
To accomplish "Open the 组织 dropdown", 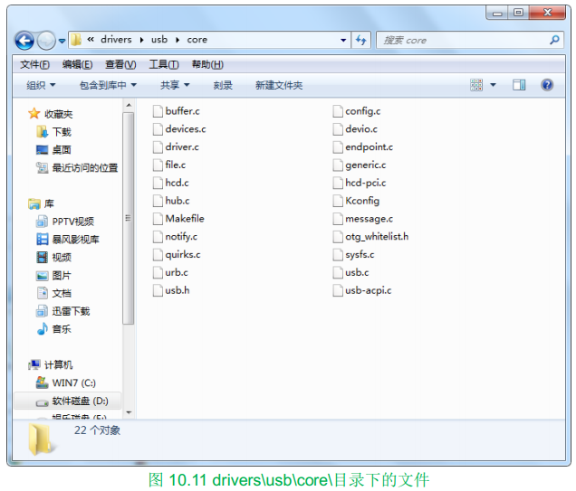I will [x=41, y=85].
